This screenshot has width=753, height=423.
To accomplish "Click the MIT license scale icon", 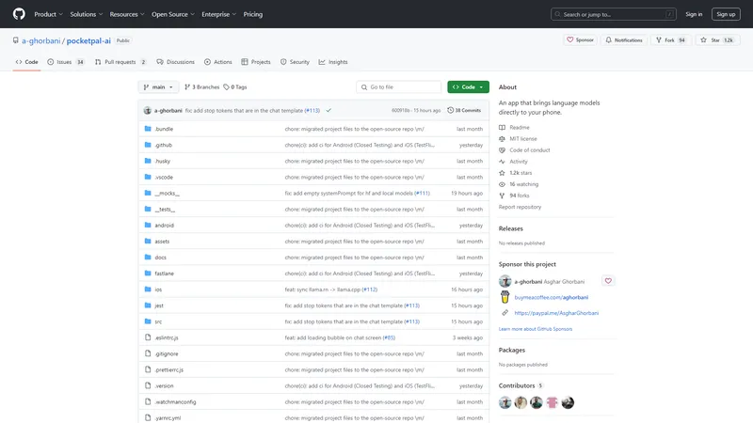I will coord(502,138).
